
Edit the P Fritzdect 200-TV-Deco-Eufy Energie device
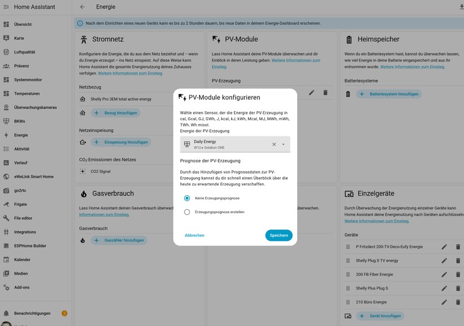tap(444, 247)
